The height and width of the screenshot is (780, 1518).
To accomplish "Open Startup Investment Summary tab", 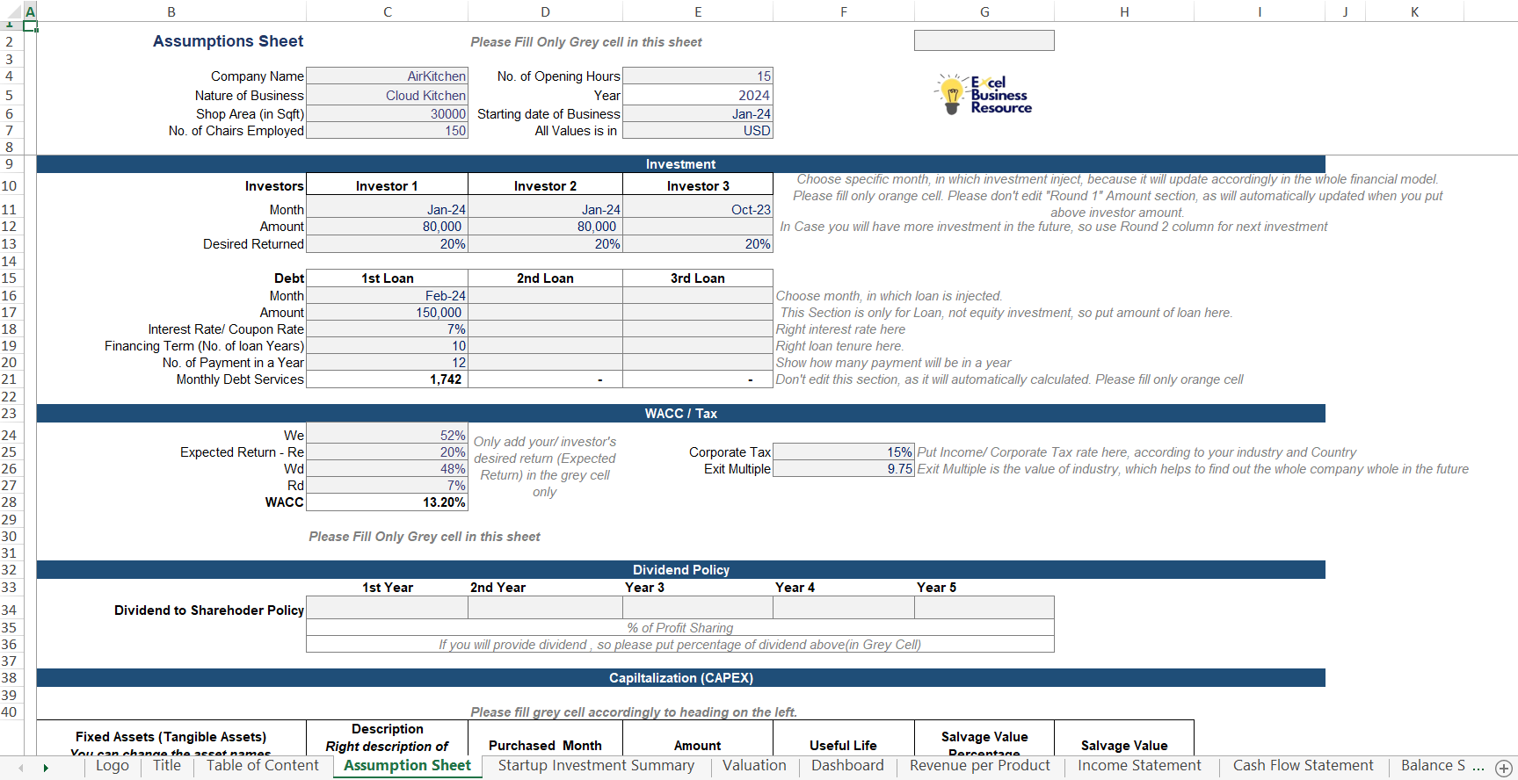I will [x=596, y=766].
